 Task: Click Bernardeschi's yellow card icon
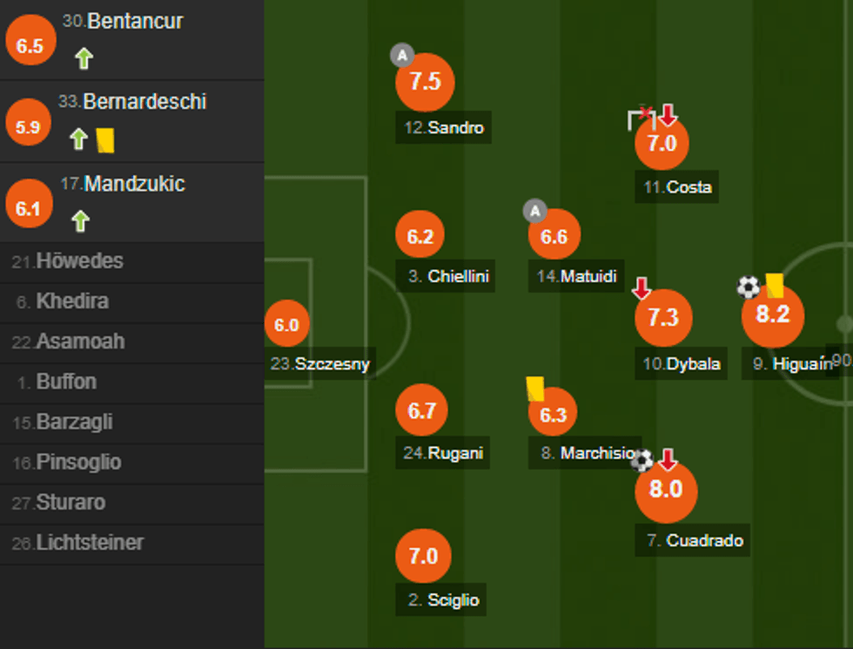tap(105, 140)
